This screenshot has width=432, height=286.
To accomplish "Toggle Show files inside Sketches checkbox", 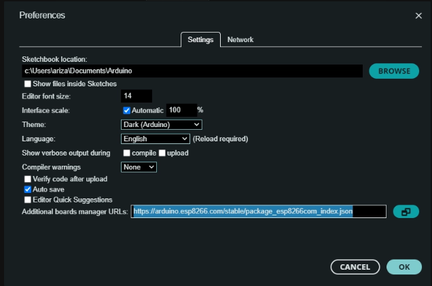I will (x=28, y=84).
